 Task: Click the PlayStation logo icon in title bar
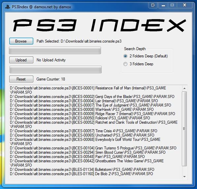pyautogui.click(x=8, y=7)
